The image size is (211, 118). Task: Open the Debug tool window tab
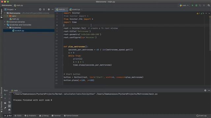click(44, 116)
